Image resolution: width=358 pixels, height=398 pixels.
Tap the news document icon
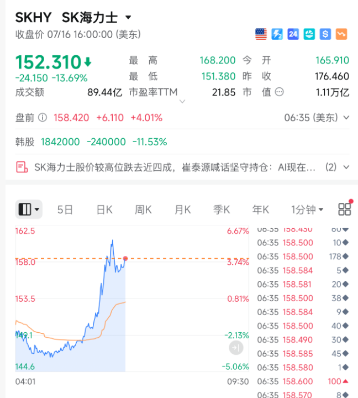[22, 167]
